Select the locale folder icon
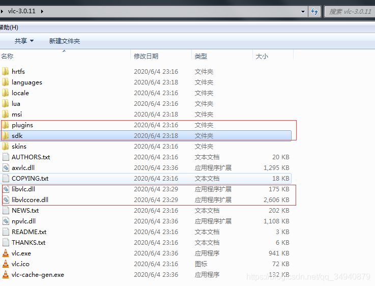Viewport: 375px width, 286px height. 5,93
